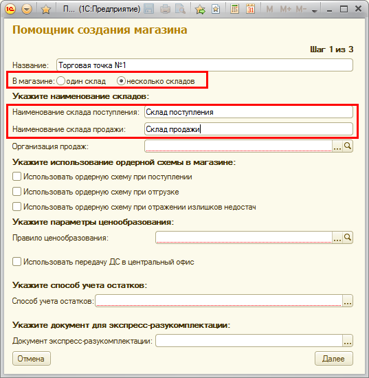
Task: Click the Отмена button
Action: point(32,359)
